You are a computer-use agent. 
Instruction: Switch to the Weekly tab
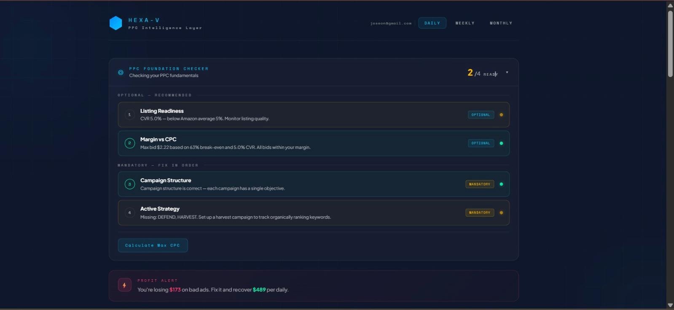point(465,23)
